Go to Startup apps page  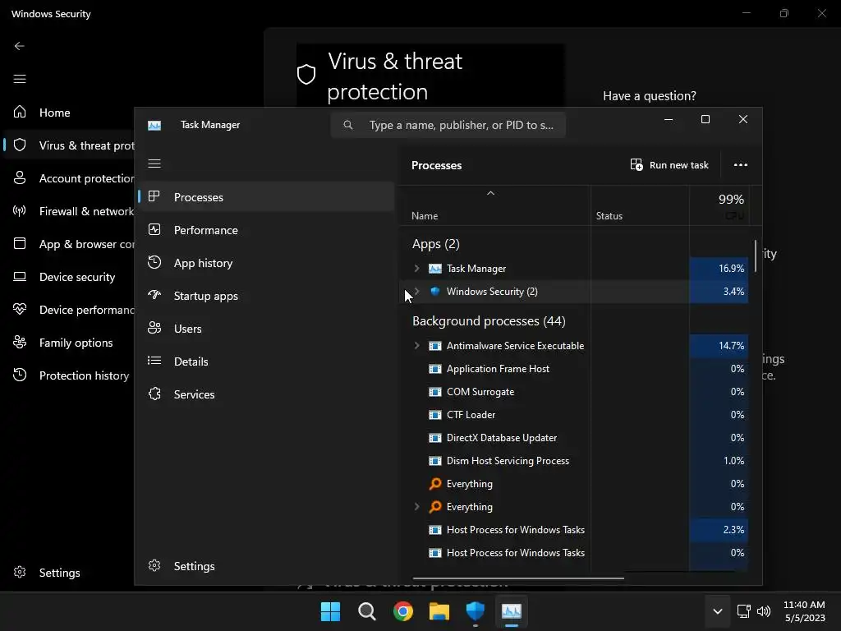[x=266, y=296]
